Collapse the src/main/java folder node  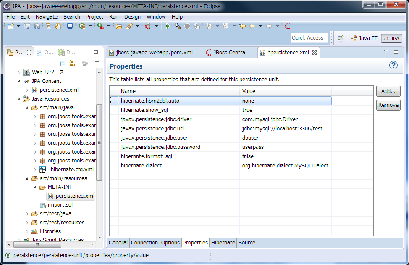[27, 108]
